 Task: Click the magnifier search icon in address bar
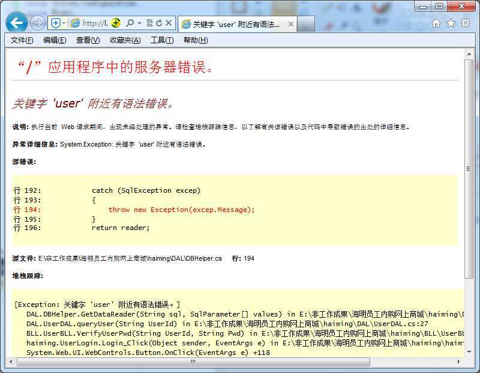130,23
